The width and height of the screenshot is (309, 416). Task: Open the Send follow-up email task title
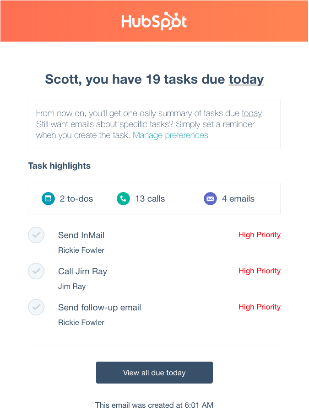(x=99, y=308)
